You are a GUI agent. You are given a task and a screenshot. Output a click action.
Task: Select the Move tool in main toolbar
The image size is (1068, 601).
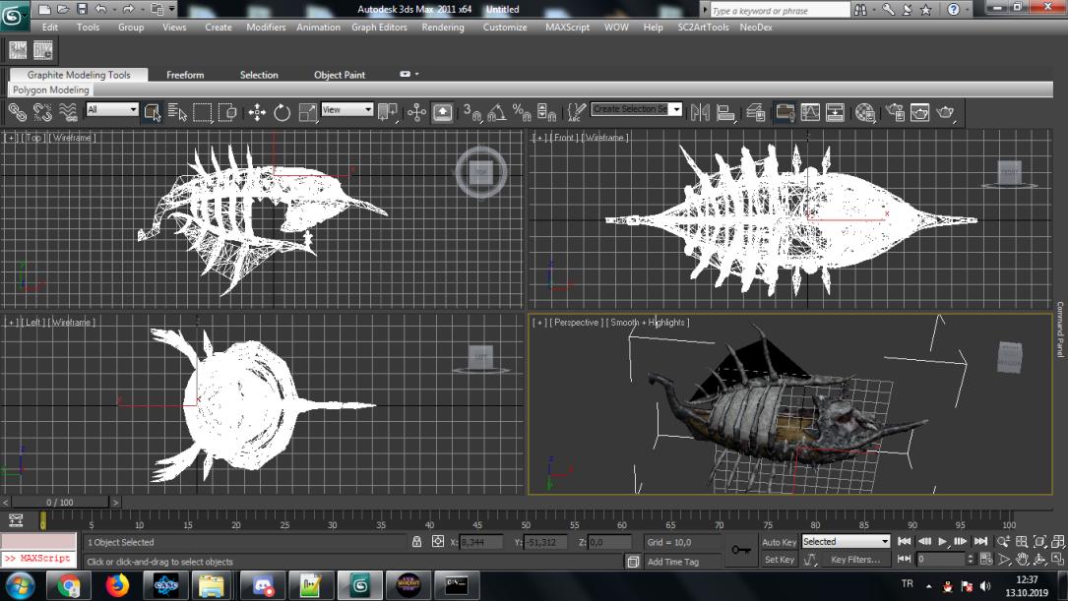(x=257, y=113)
